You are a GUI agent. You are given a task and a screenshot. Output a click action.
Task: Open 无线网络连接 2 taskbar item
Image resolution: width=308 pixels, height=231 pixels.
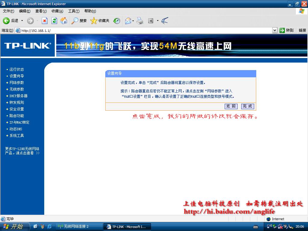tap(79, 226)
